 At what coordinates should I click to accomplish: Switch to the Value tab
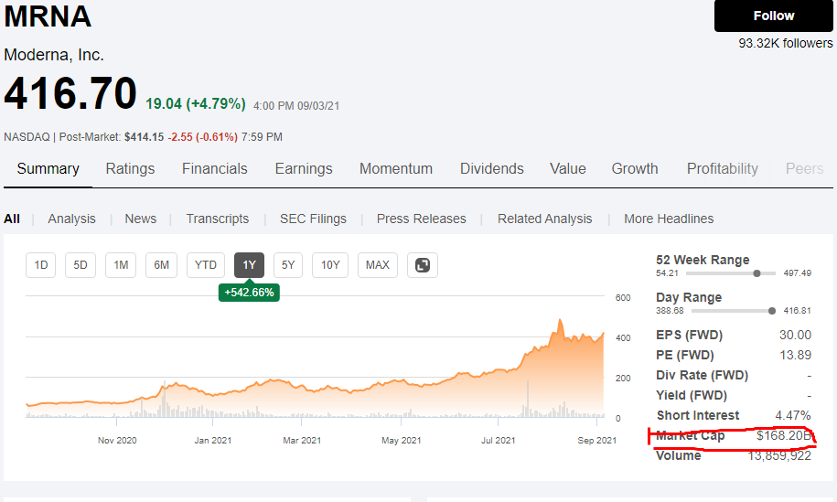(568, 168)
